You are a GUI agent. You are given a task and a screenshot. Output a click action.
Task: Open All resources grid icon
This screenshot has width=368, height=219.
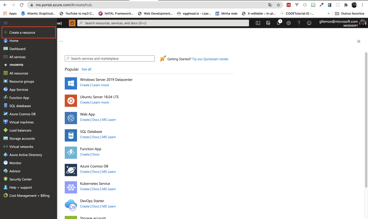click(5, 73)
